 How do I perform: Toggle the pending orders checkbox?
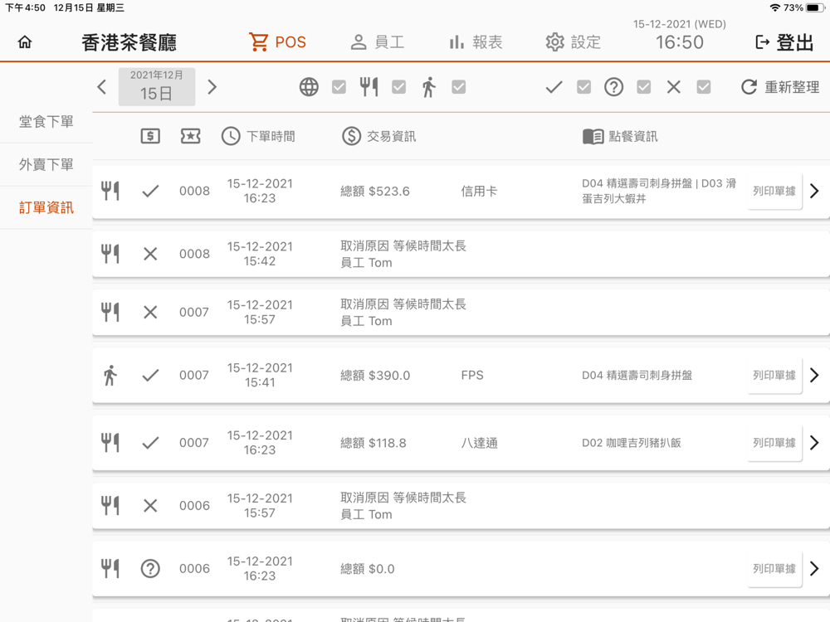point(644,87)
